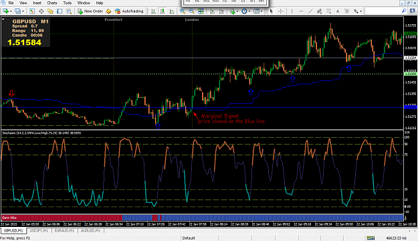Click the search magnifier icon
418x241 pixels.
pyautogui.click(x=404, y=11)
